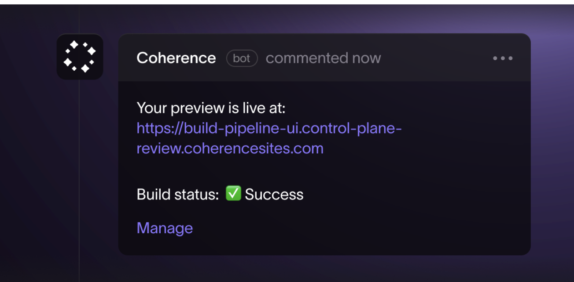The width and height of the screenshot is (574, 282).
Task: Open the comment options ellipsis menu
Action: (x=503, y=58)
